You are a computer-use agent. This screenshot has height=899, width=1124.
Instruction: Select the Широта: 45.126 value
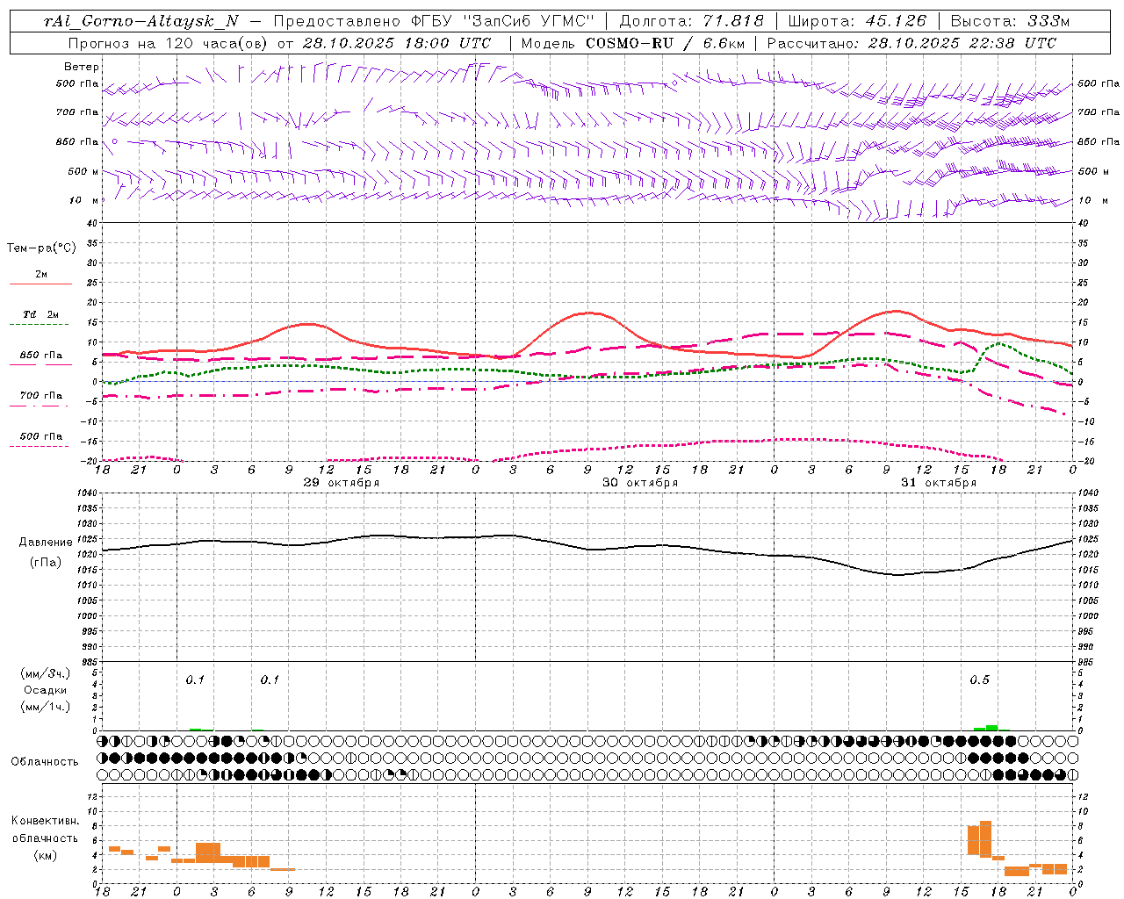[857, 22]
